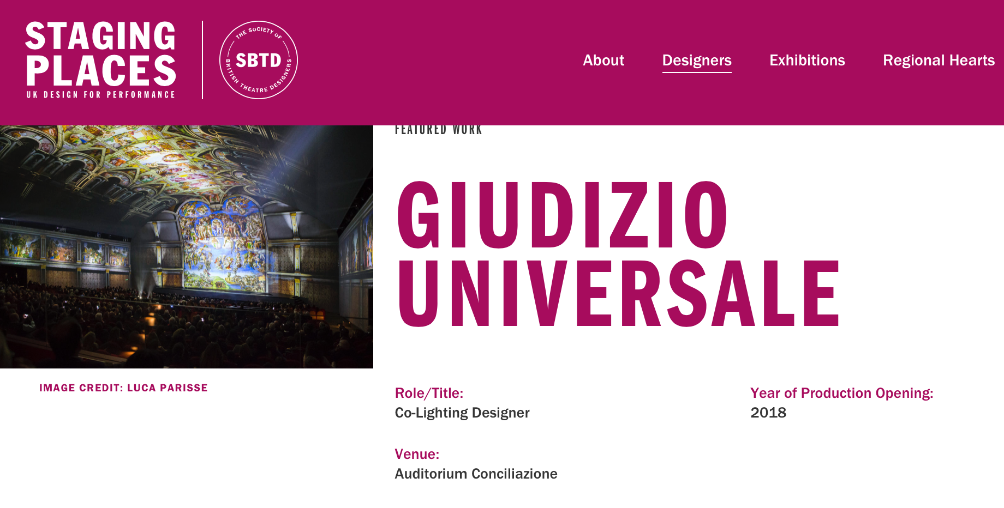Click the Role/Title label
The height and width of the screenshot is (508, 1004).
pos(429,393)
